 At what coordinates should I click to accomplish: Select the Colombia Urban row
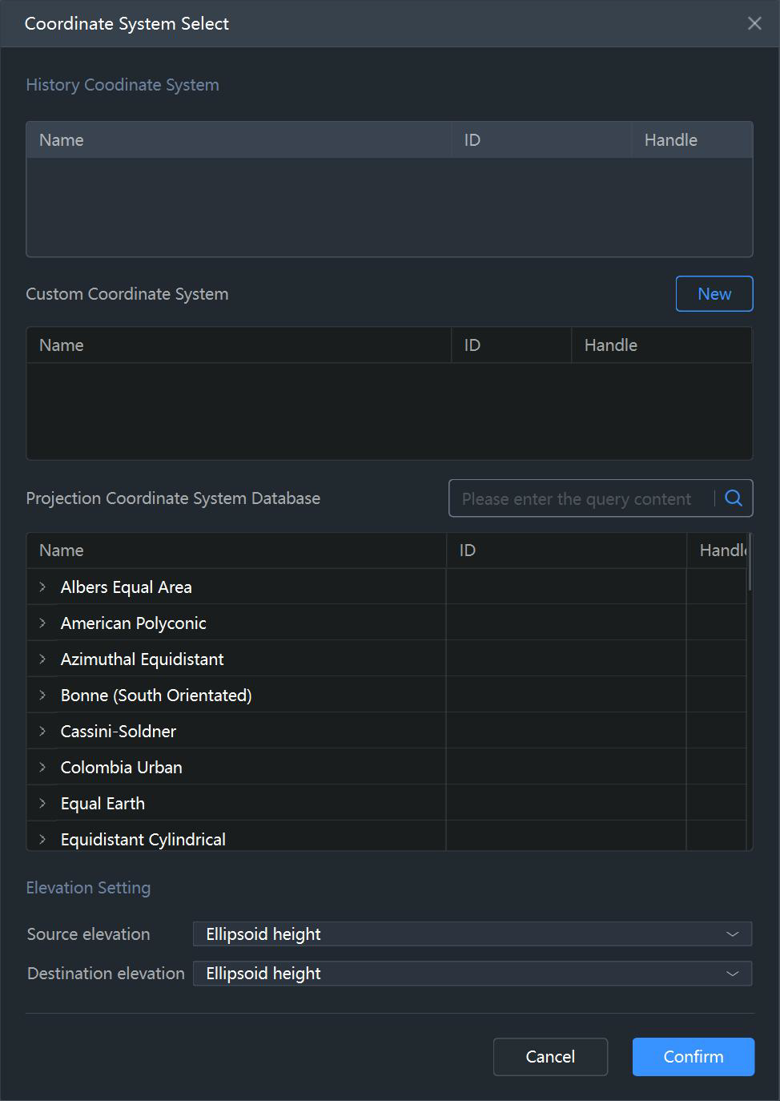(x=387, y=767)
